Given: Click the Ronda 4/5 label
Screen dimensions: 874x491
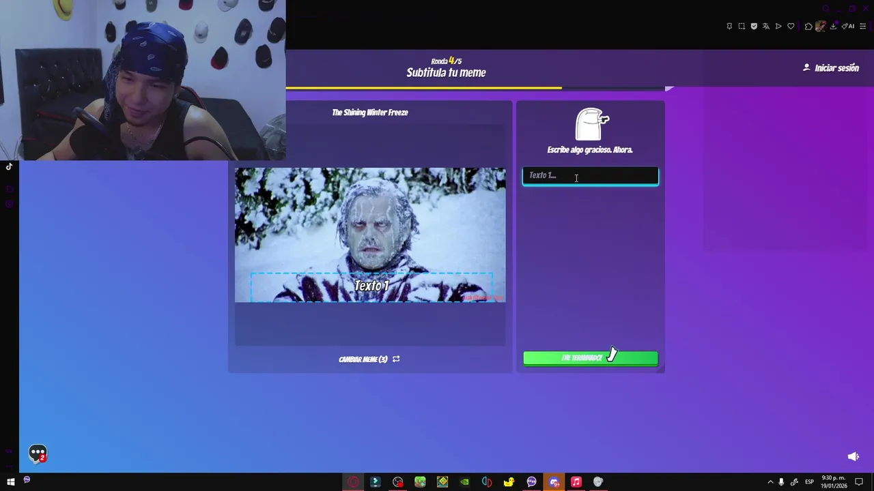Looking at the screenshot, I should tap(446, 61).
